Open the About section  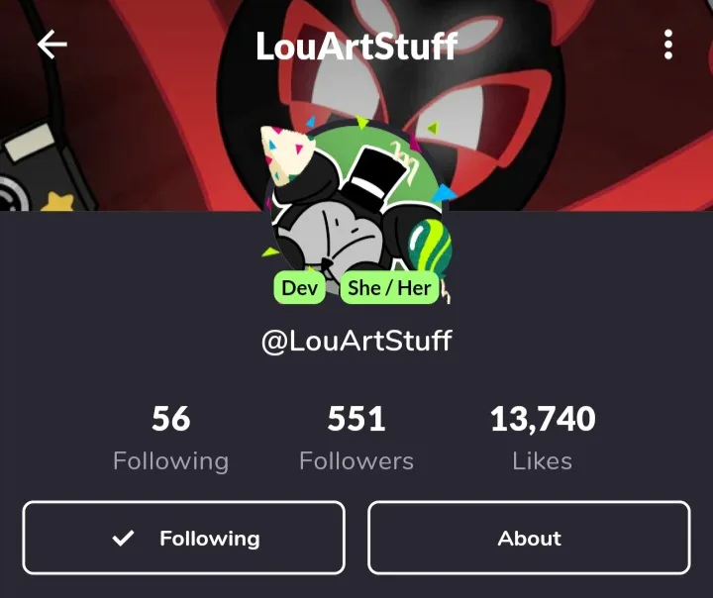click(x=529, y=538)
